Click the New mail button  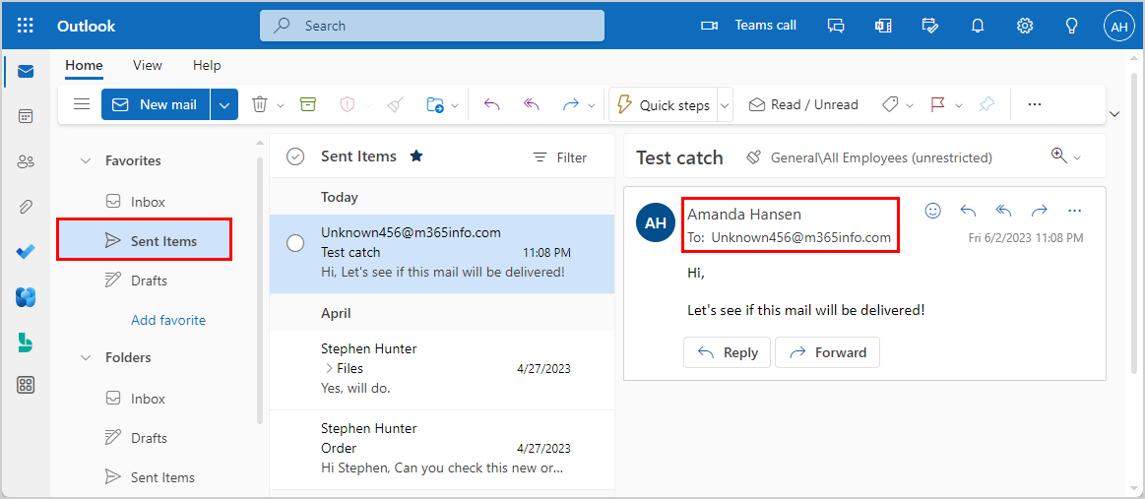coord(156,104)
